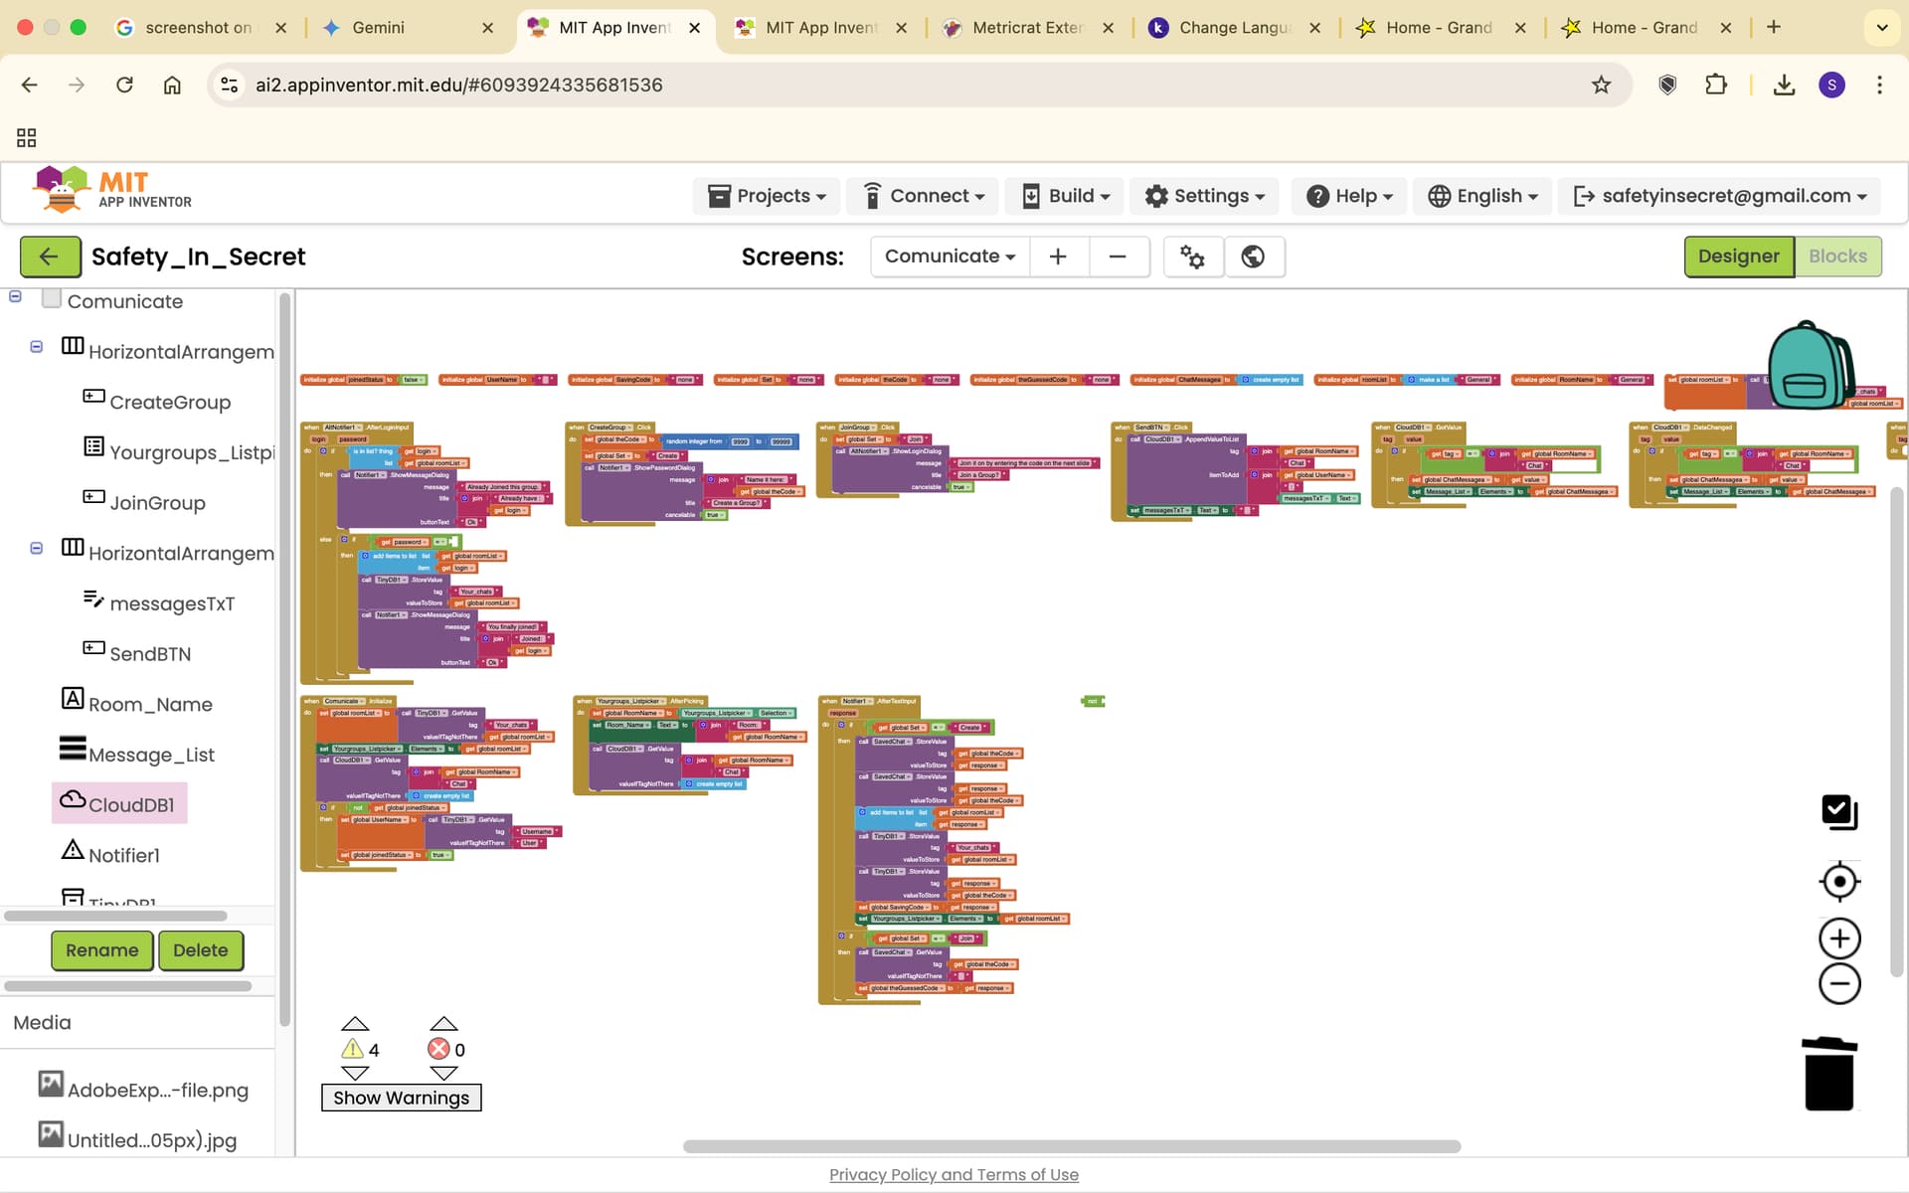The width and height of the screenshot is (1909, 1193).
Task: Collapse the Comunicate tree node
Action: pyautogui.click(x=15, y=296)
